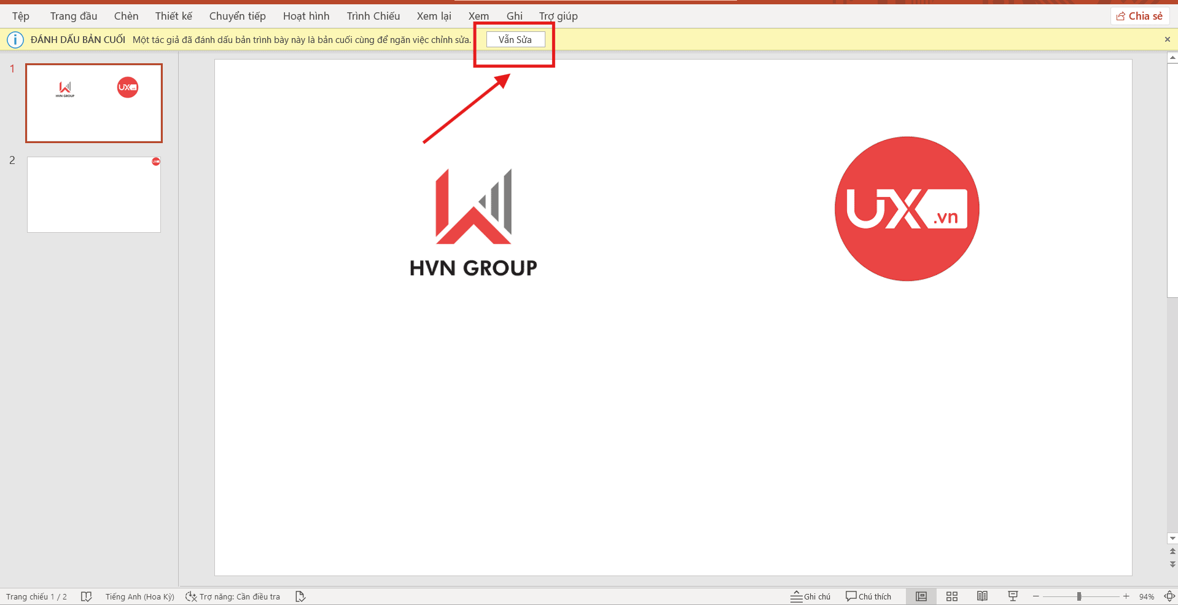Viewport: 1178px width, 605px height.
Task: Go to the Chuyển tiếp tab
Action: click(x=237, y=16)
